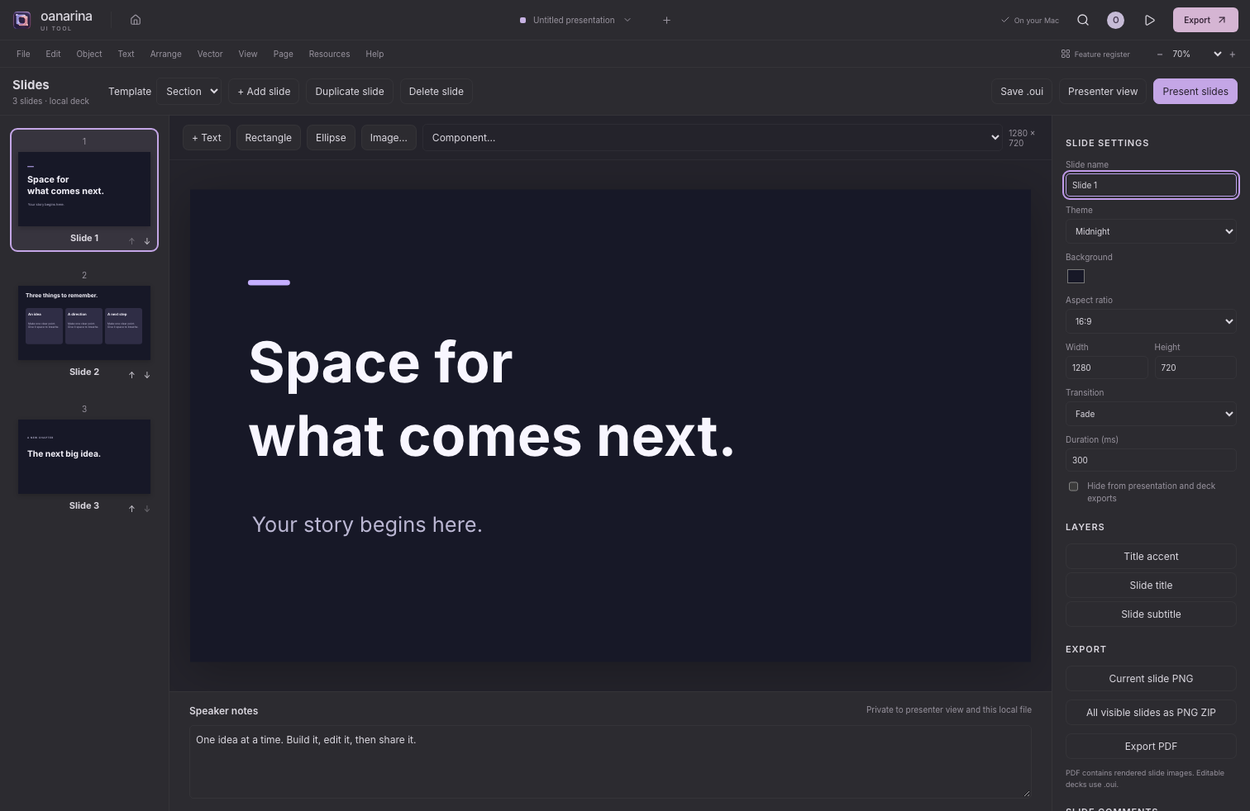Move Slide 3 up with arrow icon

pos(131,509)
